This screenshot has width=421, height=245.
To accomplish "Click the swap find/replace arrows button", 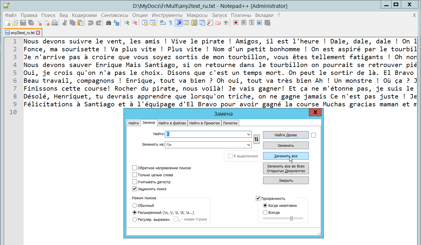I will pos(256,139).
